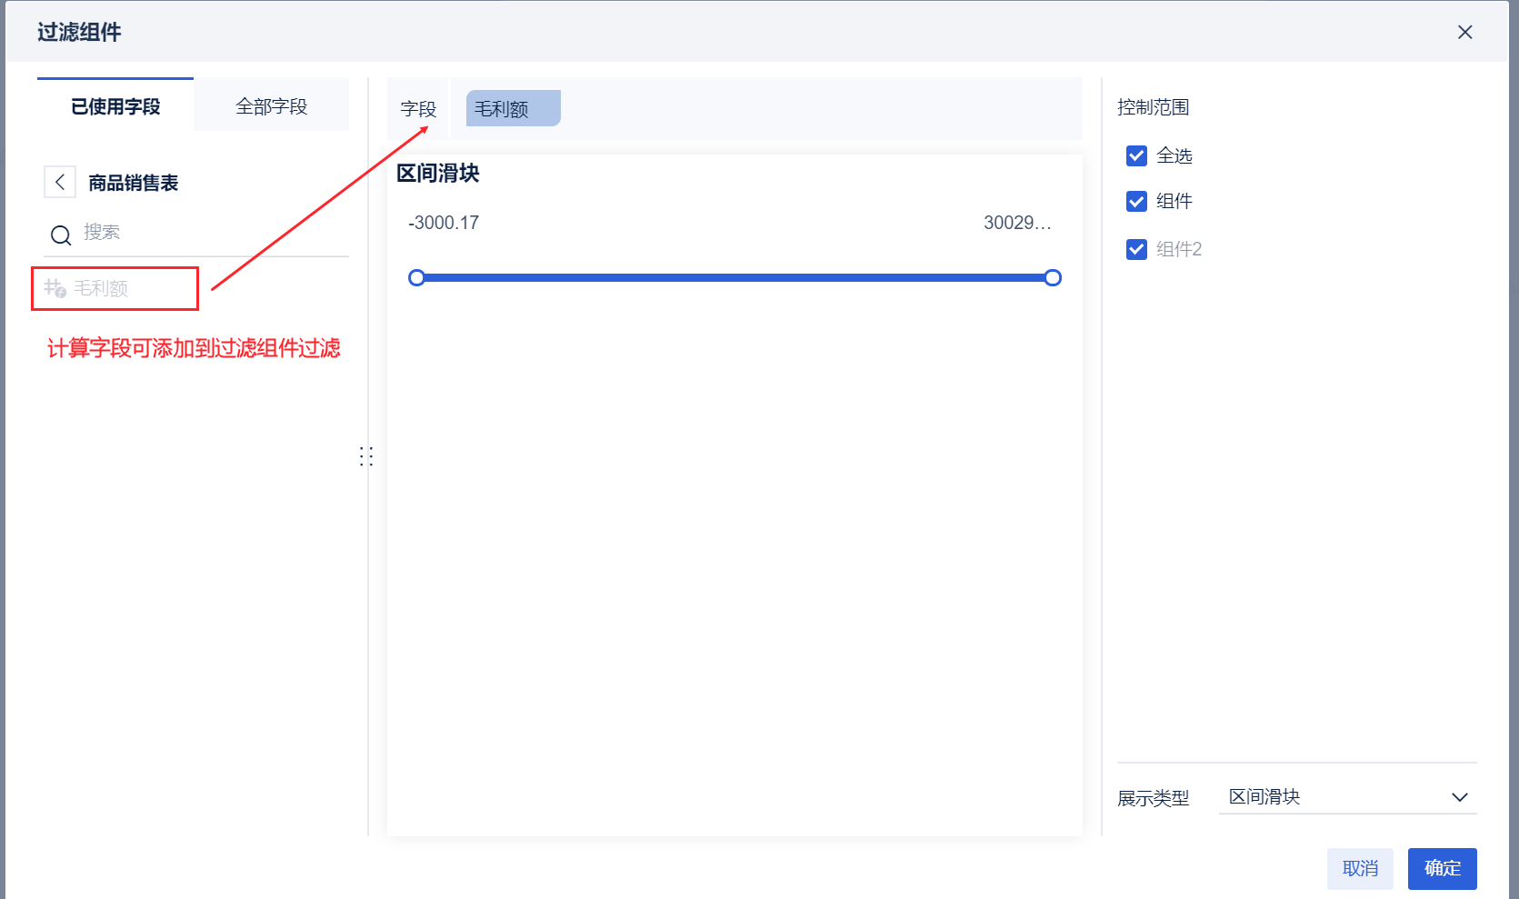The image size is (1519, 899).
Task: Close the 过滤组件 dialog
Action: 1464,32
